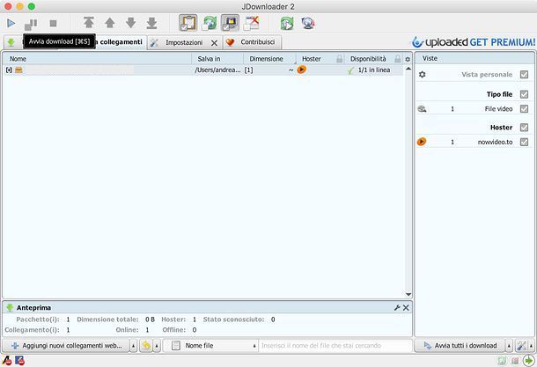Toggle auto reconnect icon with green arrows

pyautogui.click(x=210, y=23)
